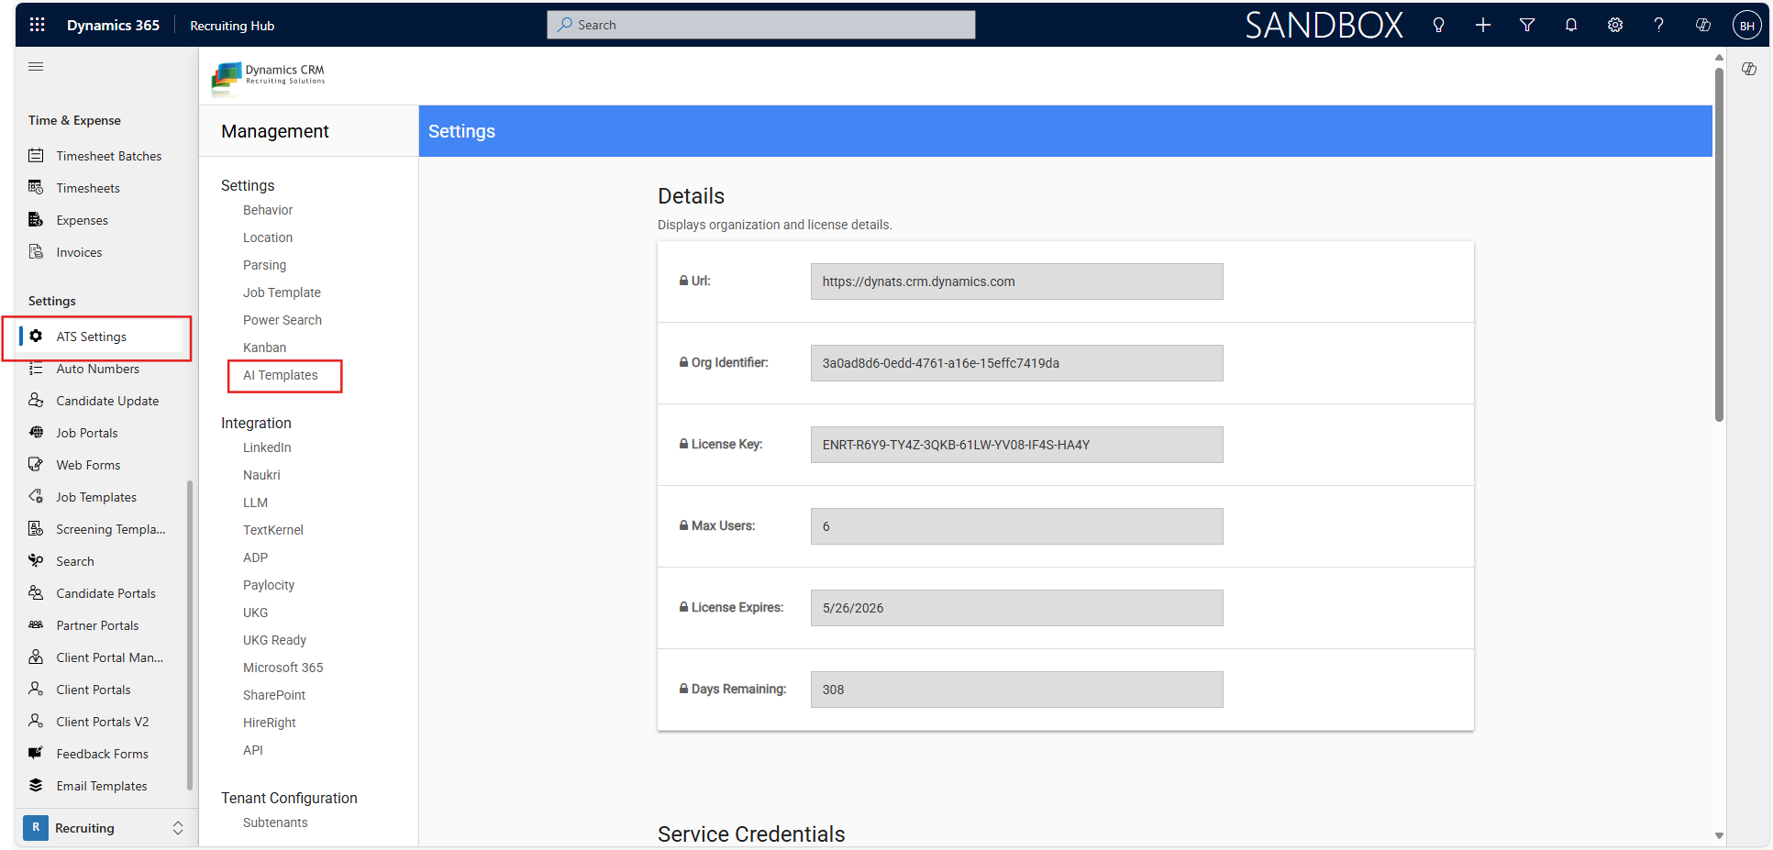Screen dimensions: 1773x850
Task: Click the Search sidebar icon
Action: click(x=36, y=560)
